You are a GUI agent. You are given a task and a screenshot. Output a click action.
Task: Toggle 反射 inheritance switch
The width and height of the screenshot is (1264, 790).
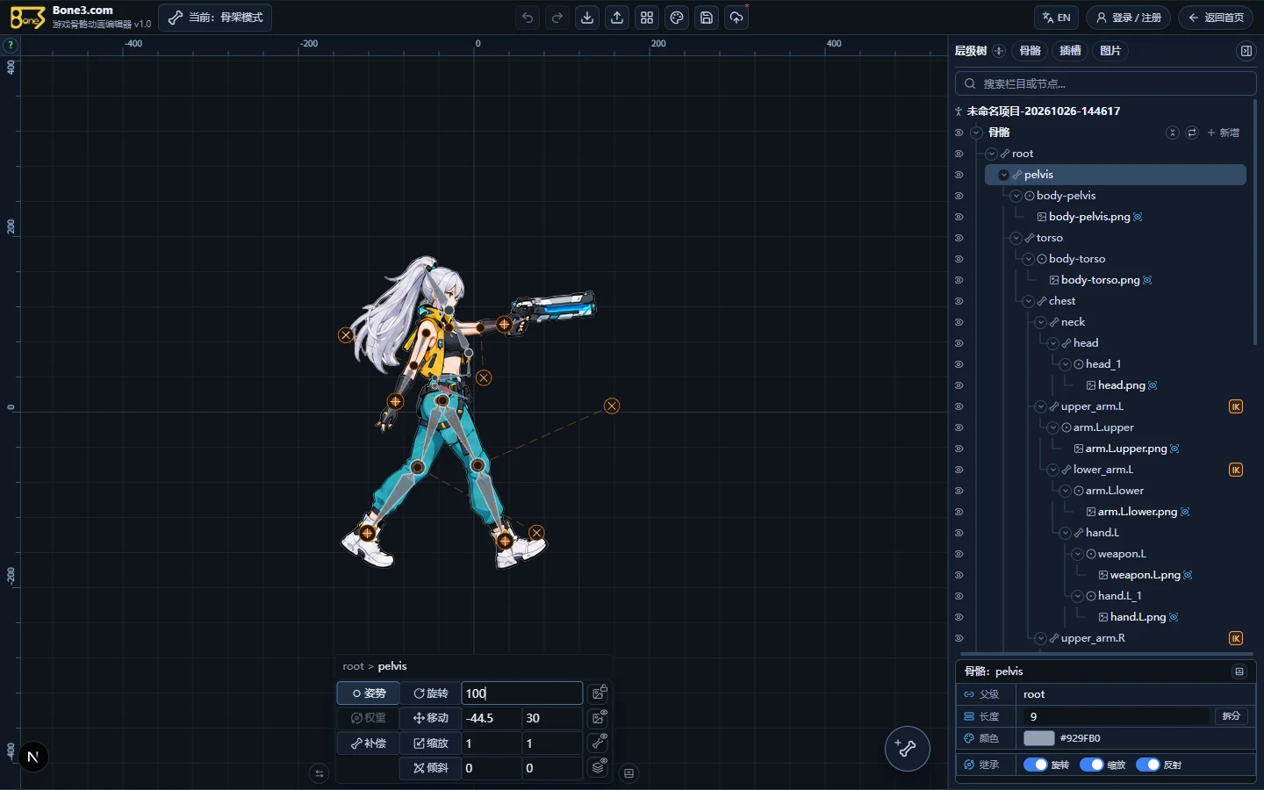pos(1148,765)
